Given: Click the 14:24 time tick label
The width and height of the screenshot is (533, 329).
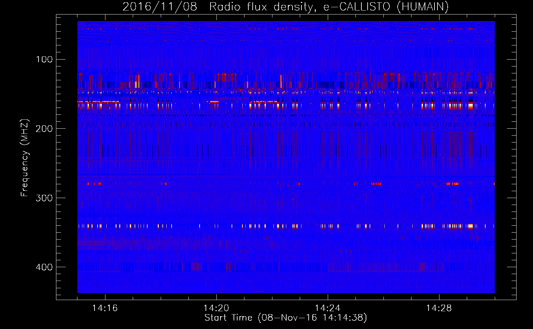Looking at the screenshot, I should coord(328,308).
